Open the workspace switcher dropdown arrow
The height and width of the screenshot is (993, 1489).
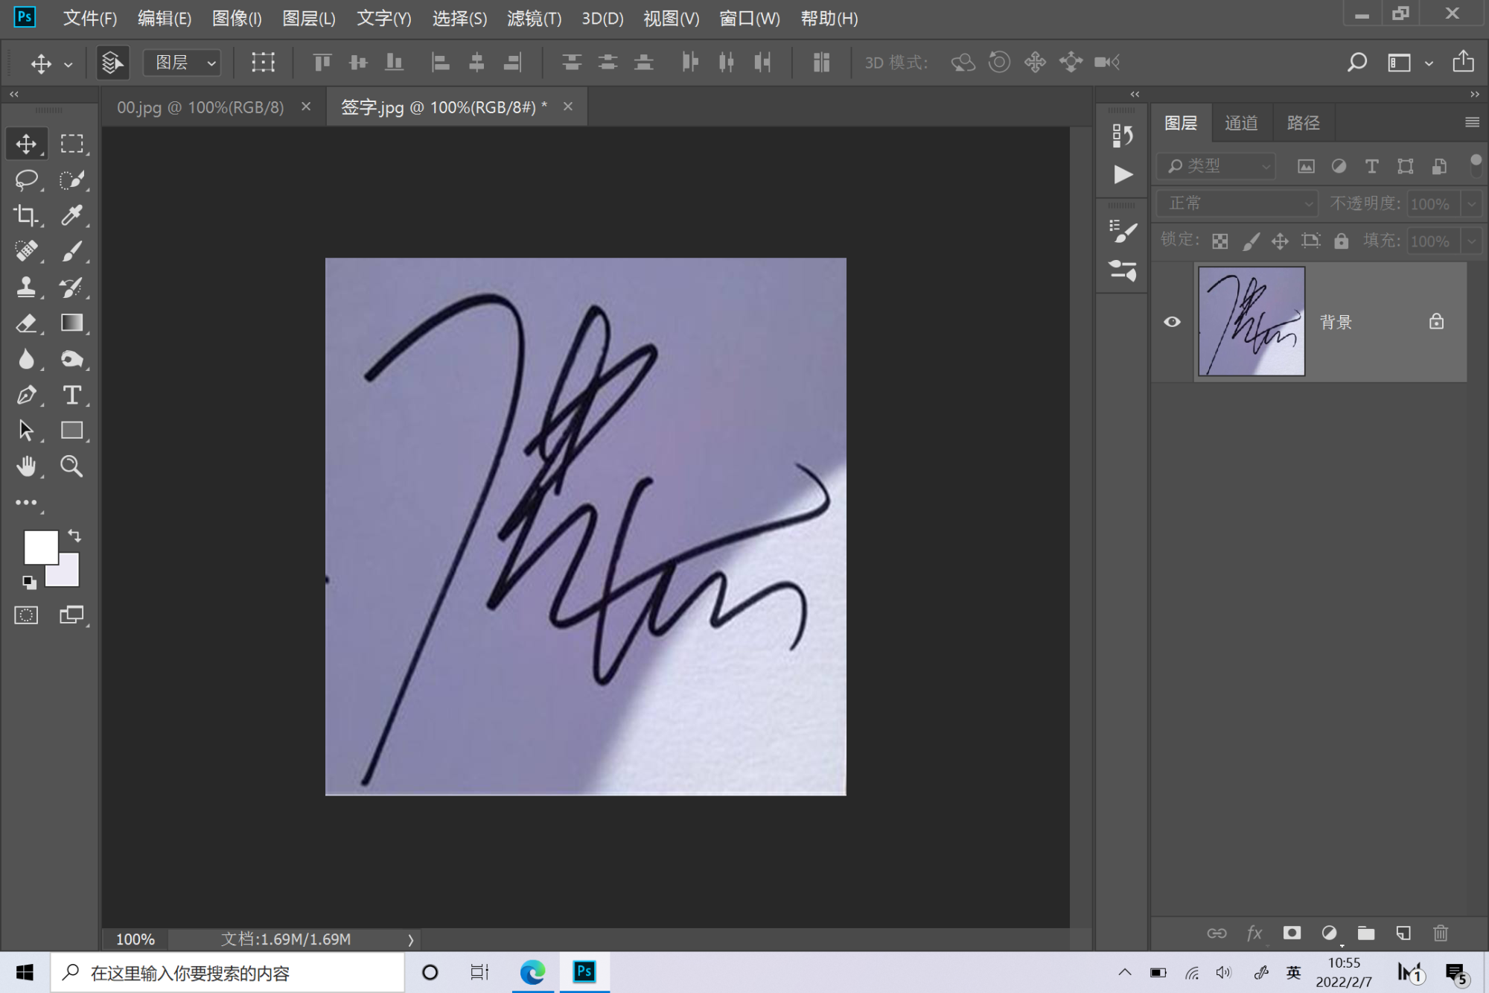pyautogui.click(x=1428, y=63)
